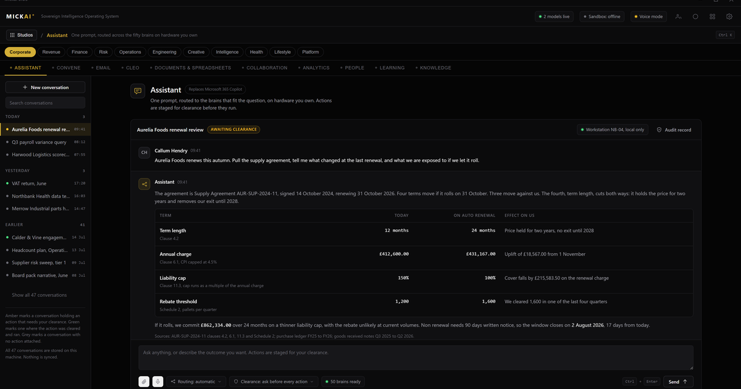Select the Operations studio pill
The image size is (741, 389).
tap(130, 52)
